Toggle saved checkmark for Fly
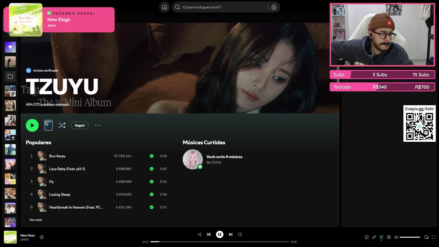This screenshot has width=439, height=247. (152, 182)
